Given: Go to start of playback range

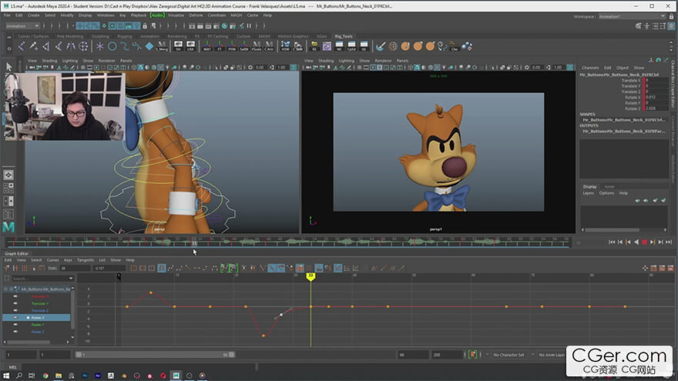Looking at the screenshot, I should (612, 242).
